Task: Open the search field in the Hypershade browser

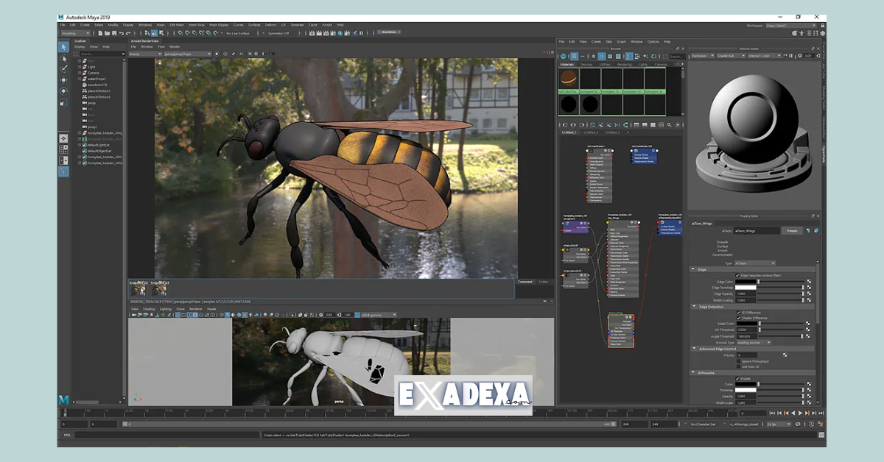Action: tap(676, 56)
